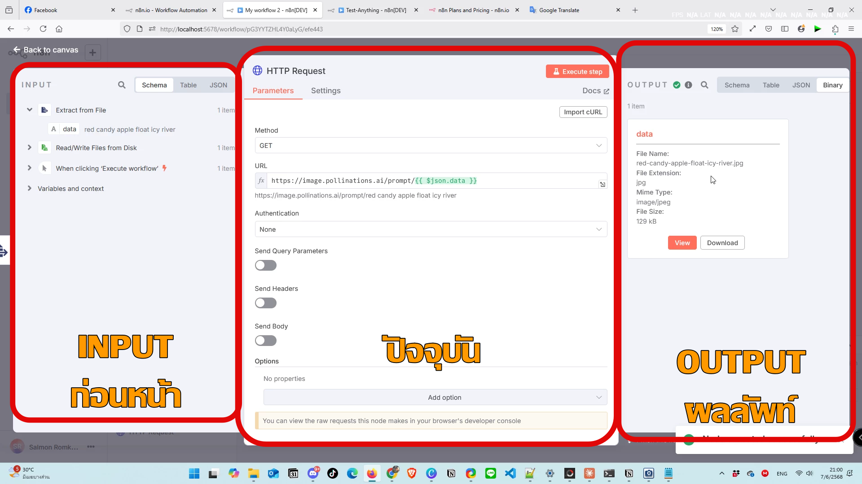Open the expanded URL expression editor icon
The width and height of the screenshot is (862, 484).
pos(603,185)
